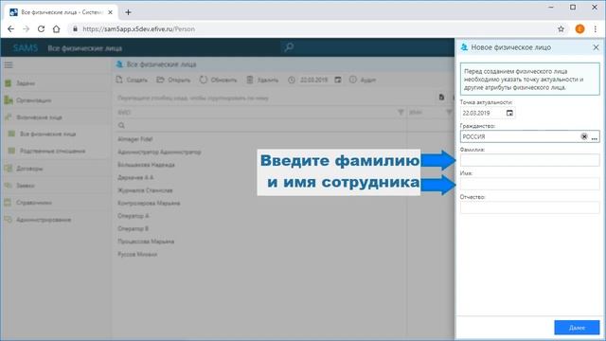Click the browser address bar URL
This screenshot has width=606, height=341.
click(x=139, y=29)
